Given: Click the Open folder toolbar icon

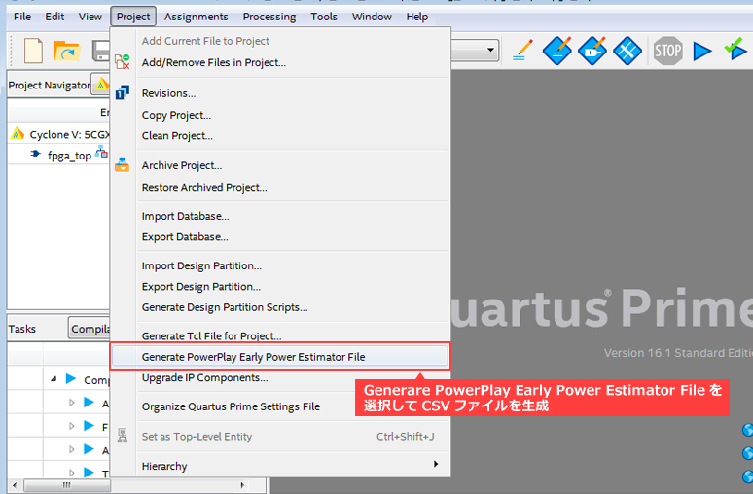Looking at the screenshot, I should [x=67, y=51].
